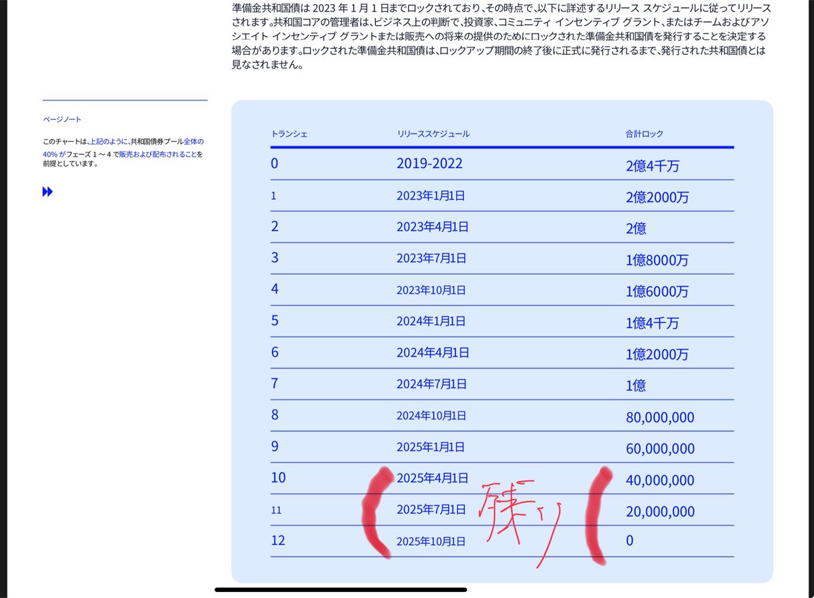
Task: Click the 1億 total lock value
Action: (x=636, y=386)
